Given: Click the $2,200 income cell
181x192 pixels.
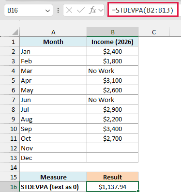Looking at the screenshot, I should point(112,119).
